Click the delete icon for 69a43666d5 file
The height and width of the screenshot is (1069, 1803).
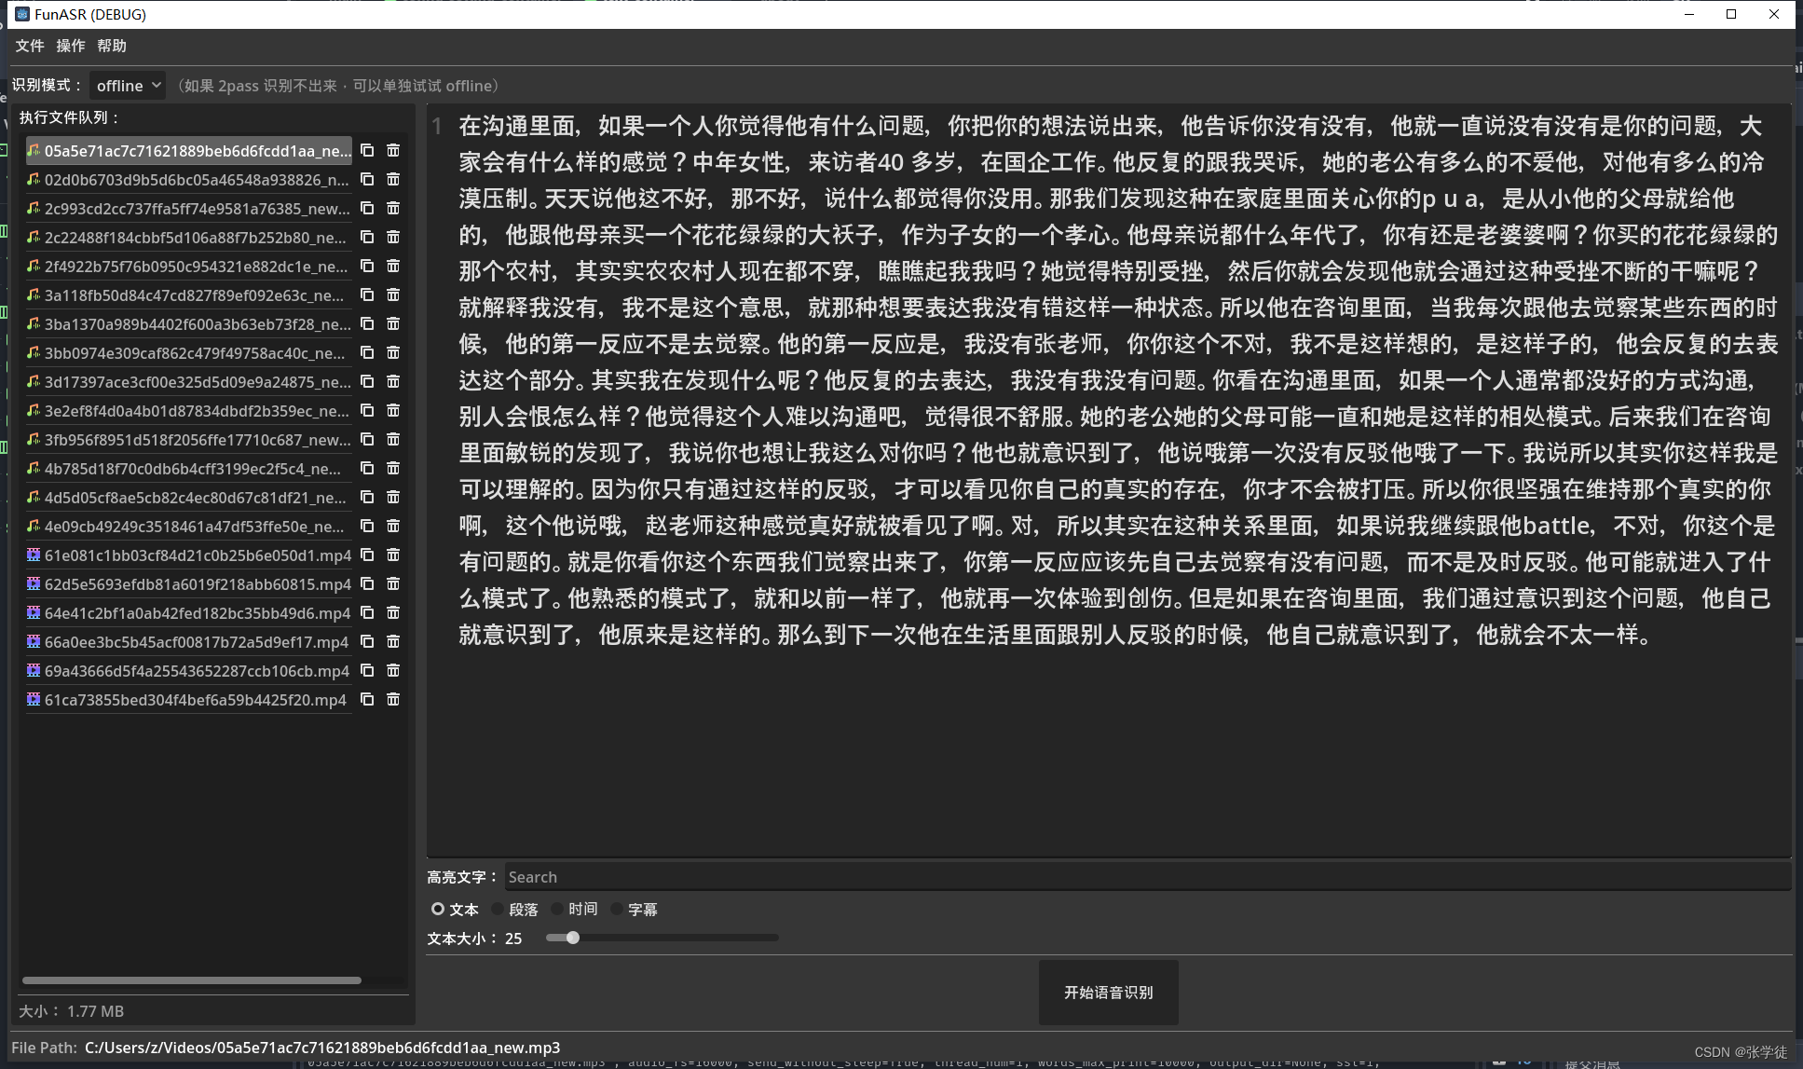click(x=394, y=671)
